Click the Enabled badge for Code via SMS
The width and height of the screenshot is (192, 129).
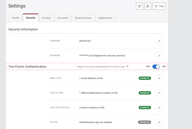point(145,93)
